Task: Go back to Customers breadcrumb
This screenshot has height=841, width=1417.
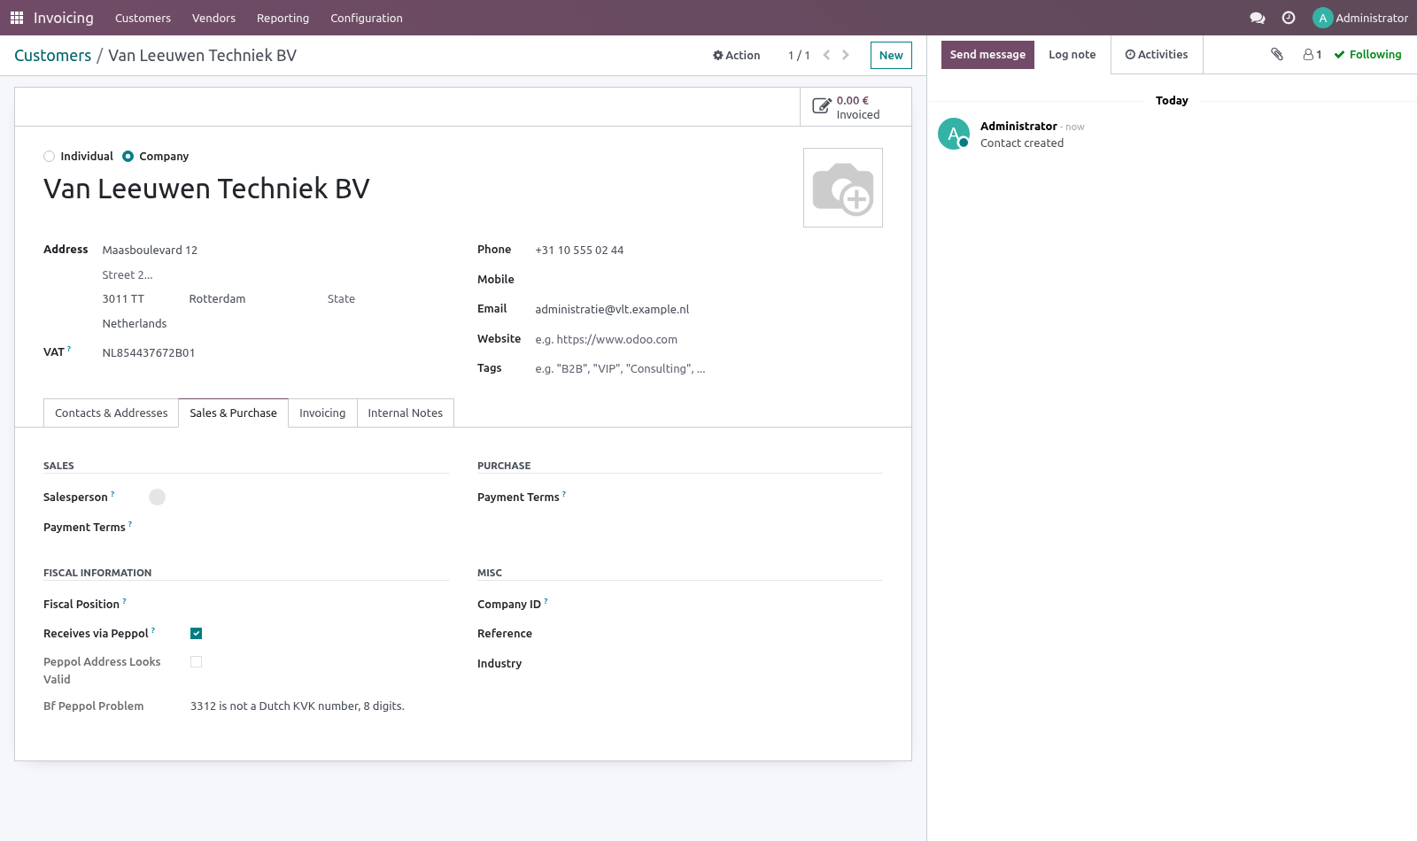Action: click(x=53, y=55)
